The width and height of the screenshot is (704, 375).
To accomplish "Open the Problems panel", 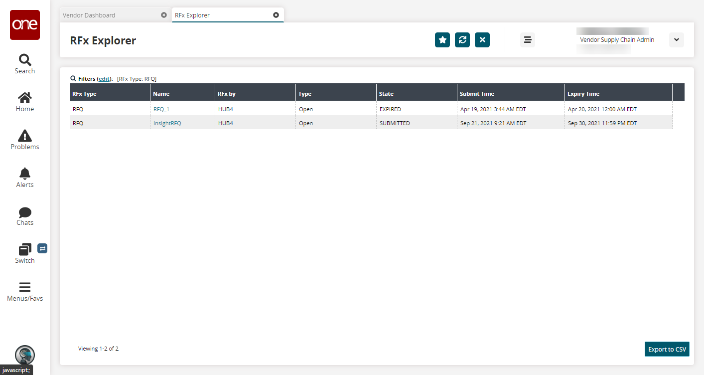I will tap(25, 140).
